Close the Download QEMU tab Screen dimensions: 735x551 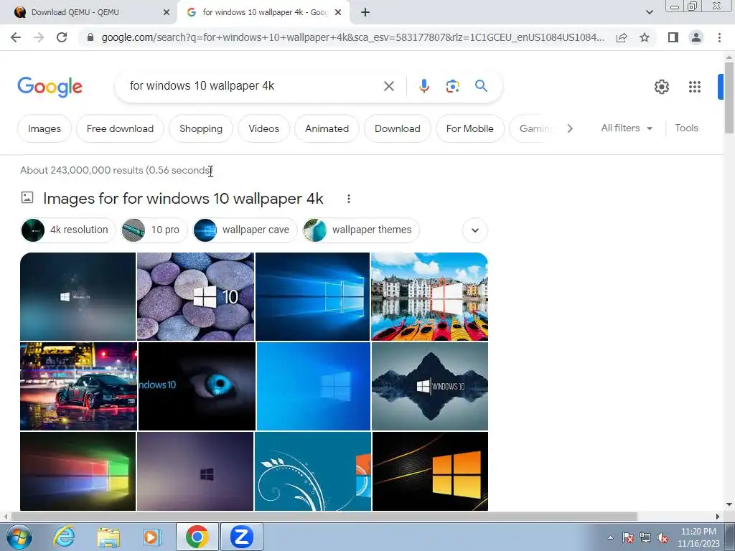tap(166, 13)
